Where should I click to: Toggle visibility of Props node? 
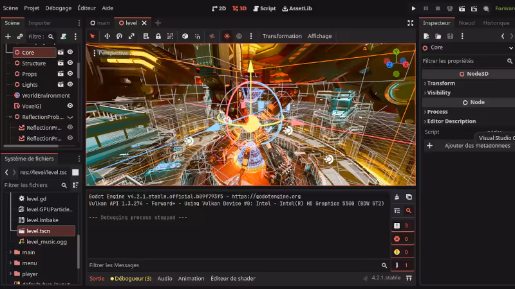[x=70, y=74]
